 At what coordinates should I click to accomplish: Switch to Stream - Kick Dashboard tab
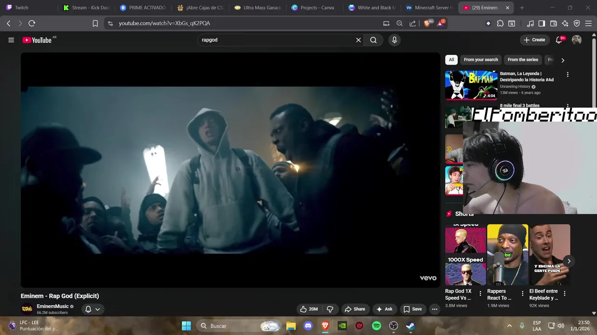coord(86,7)
